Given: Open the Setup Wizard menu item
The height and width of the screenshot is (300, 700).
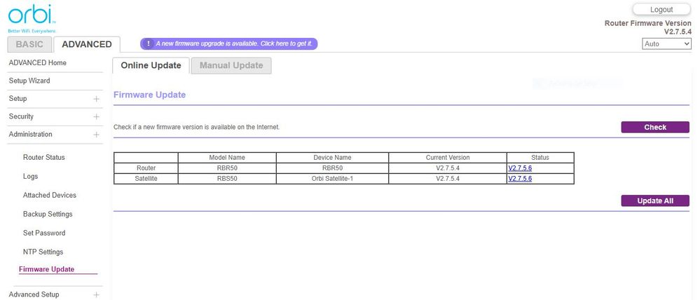Looking at the screenshot, I should click(x=29, y=81).
